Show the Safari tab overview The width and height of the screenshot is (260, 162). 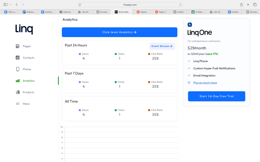[x=255, y=5]
